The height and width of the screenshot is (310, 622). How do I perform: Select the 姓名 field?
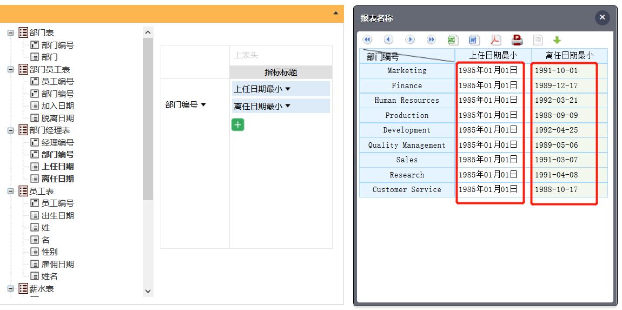point(50,276)
